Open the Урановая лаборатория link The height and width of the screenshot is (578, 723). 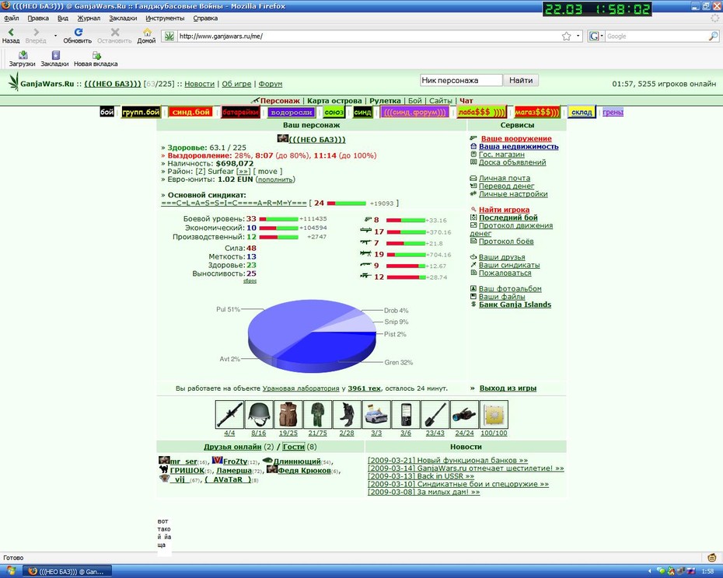coord(301,388)
